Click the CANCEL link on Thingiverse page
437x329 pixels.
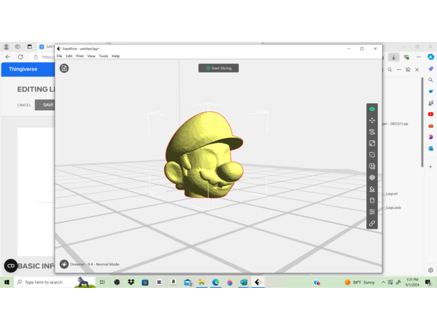(x=24, y=105)
